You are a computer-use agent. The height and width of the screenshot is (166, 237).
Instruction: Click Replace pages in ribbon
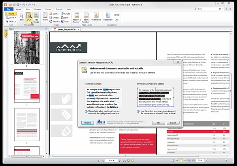[x=55, y=21]
